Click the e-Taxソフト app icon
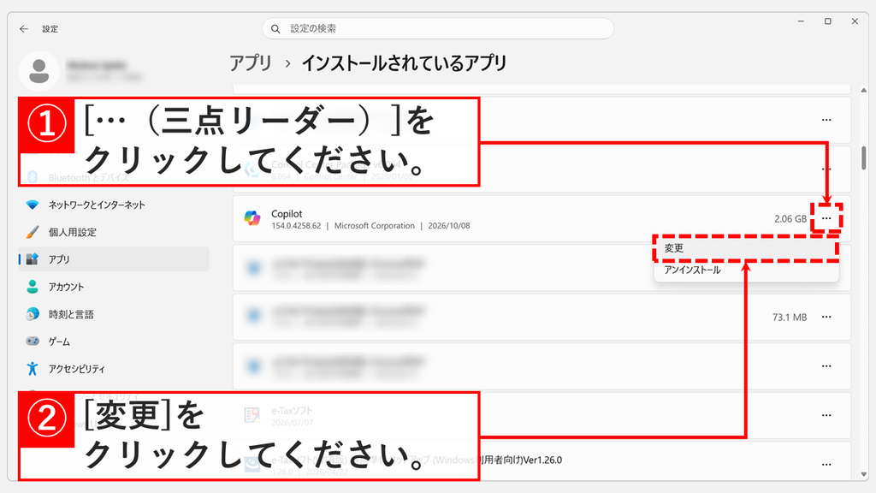Image resolution: width=876 pixels, height=493 pixels. pyautogui.click(x=252, y=415)
